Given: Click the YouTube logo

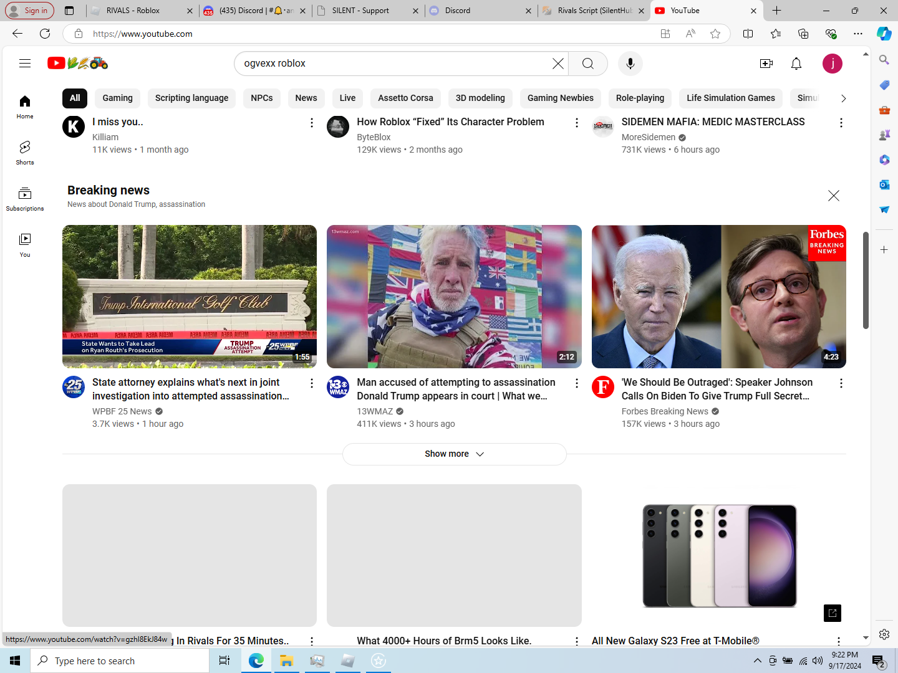Looking at the screenshot, I should coord(78,63).
